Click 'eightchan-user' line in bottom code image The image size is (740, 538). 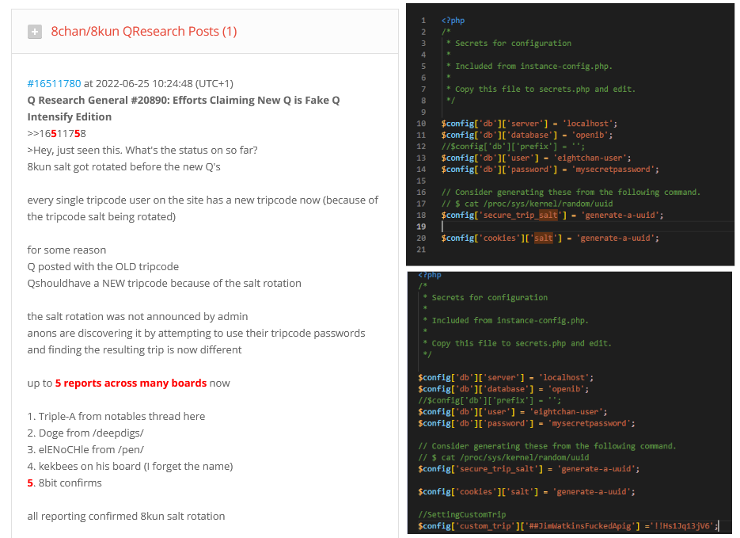click(x=513, y=412)
